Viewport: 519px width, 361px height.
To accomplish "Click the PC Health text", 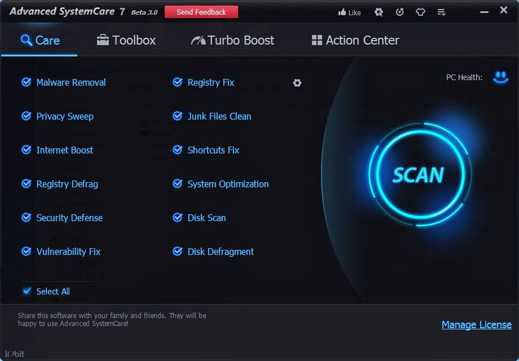I will 464,77.
